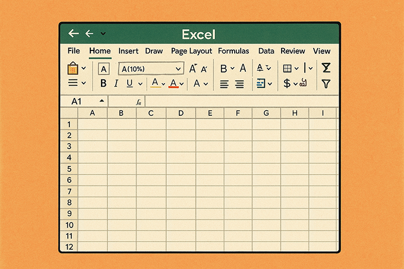Screen dimensions: 404x269
Task: Expand the Paste options arrow
Action: coord(84,68)
